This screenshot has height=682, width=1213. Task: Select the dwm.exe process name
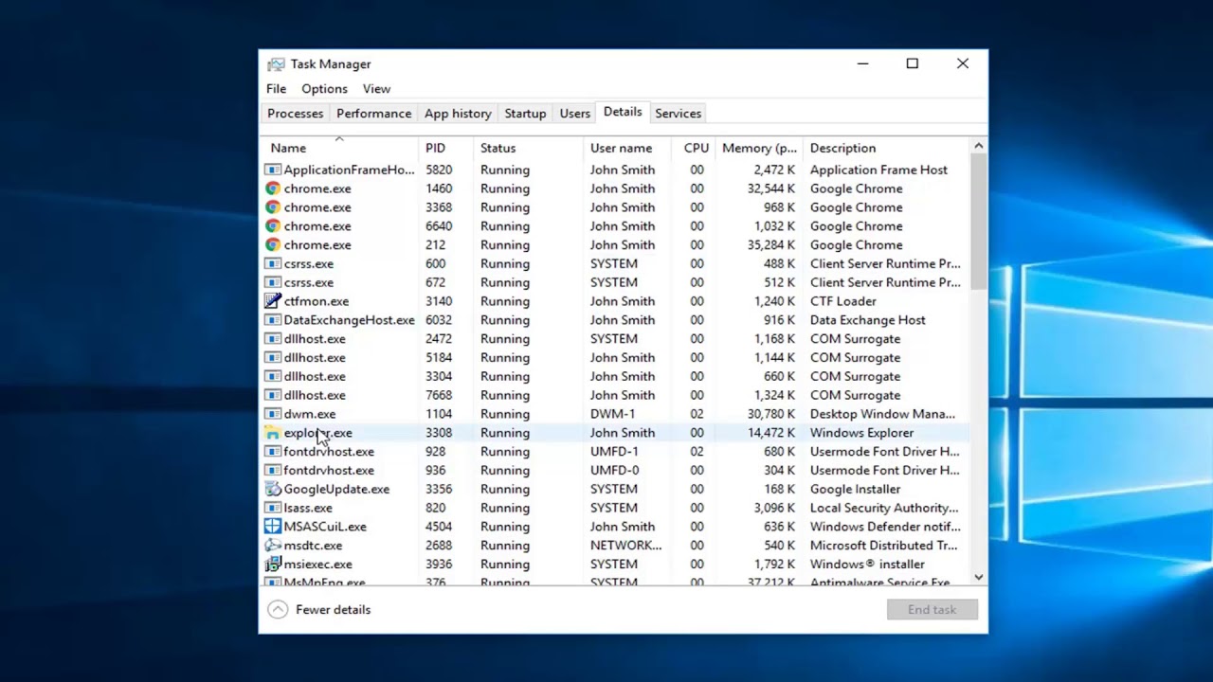[x=310, y=414]
